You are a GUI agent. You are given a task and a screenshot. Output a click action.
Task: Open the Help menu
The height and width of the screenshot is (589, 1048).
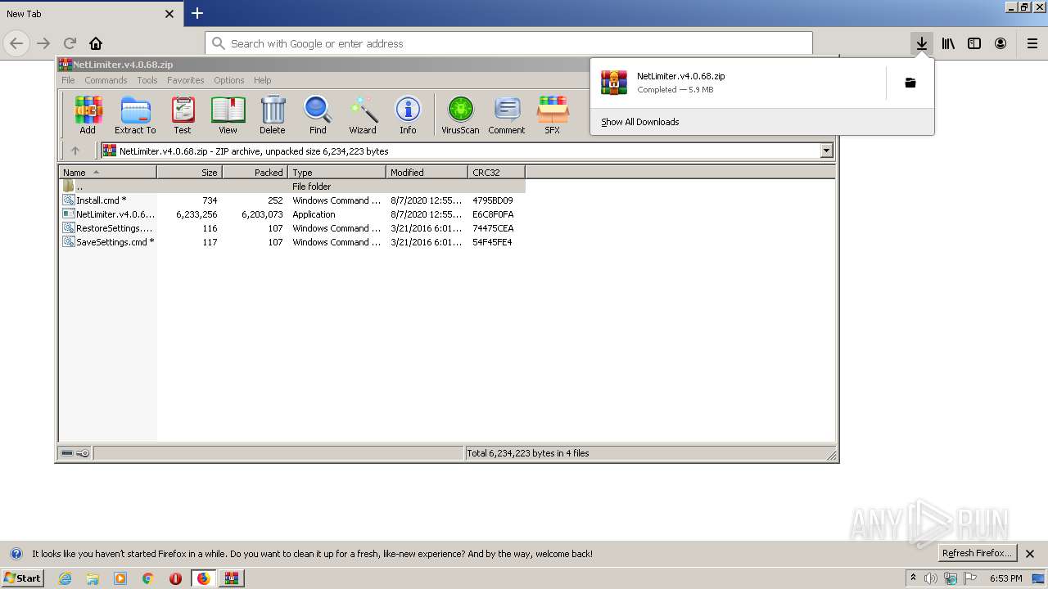[262, 80]
